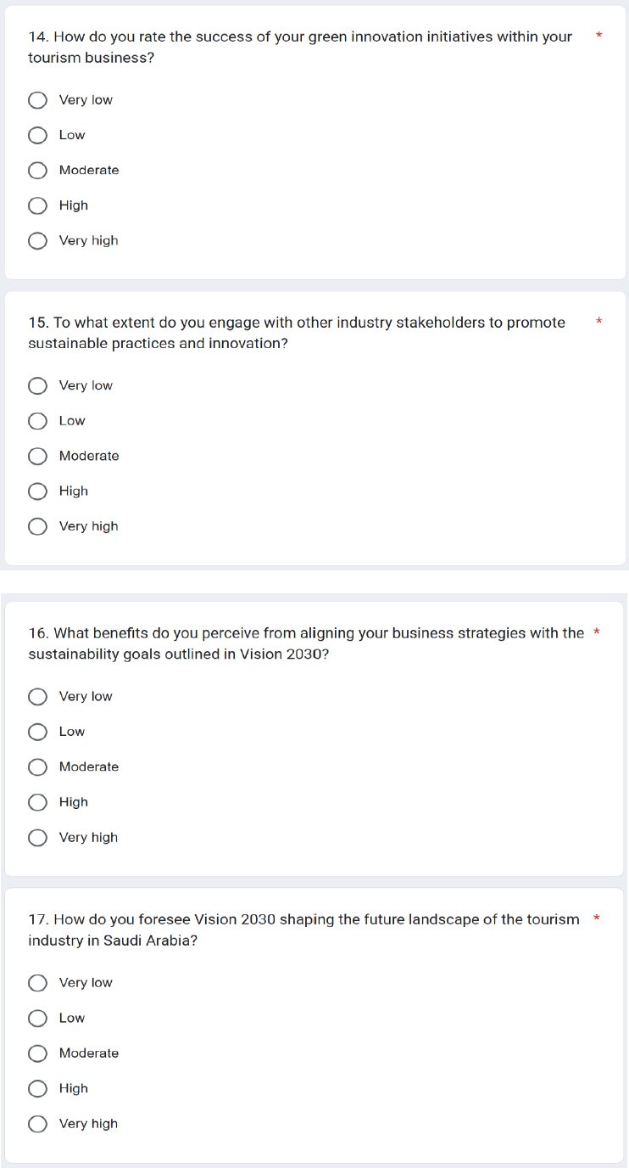
Task: Select 'Very low' for question 16
Action: click(x=37, y=697)
